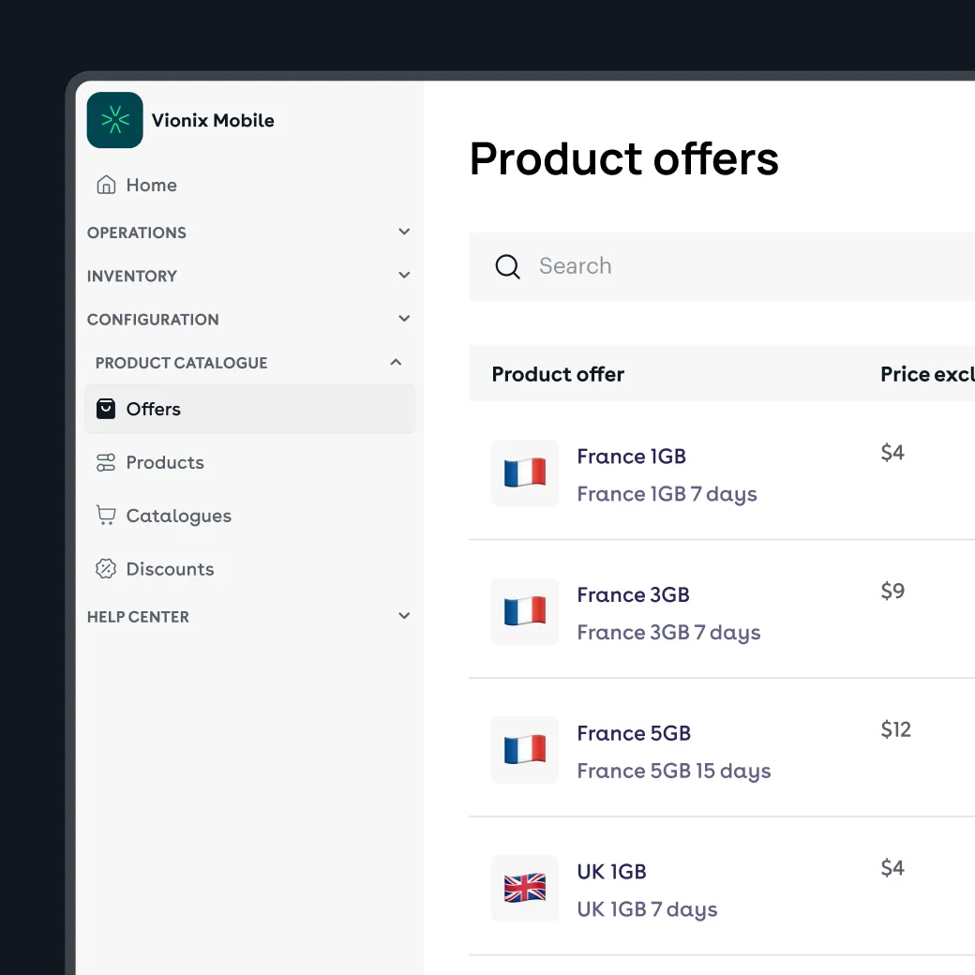Expand the Configuration section chevron
The height and width of the screenshot is (975, 975).
(x=404, y=319)
